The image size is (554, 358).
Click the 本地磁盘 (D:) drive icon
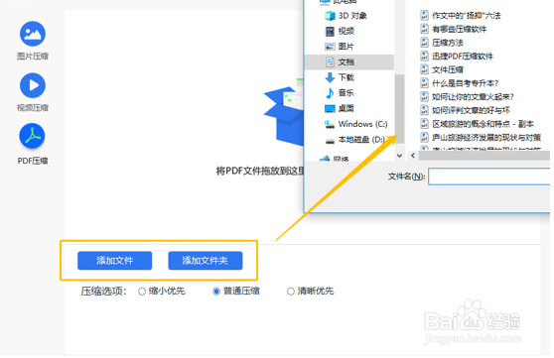coord(330,141)
